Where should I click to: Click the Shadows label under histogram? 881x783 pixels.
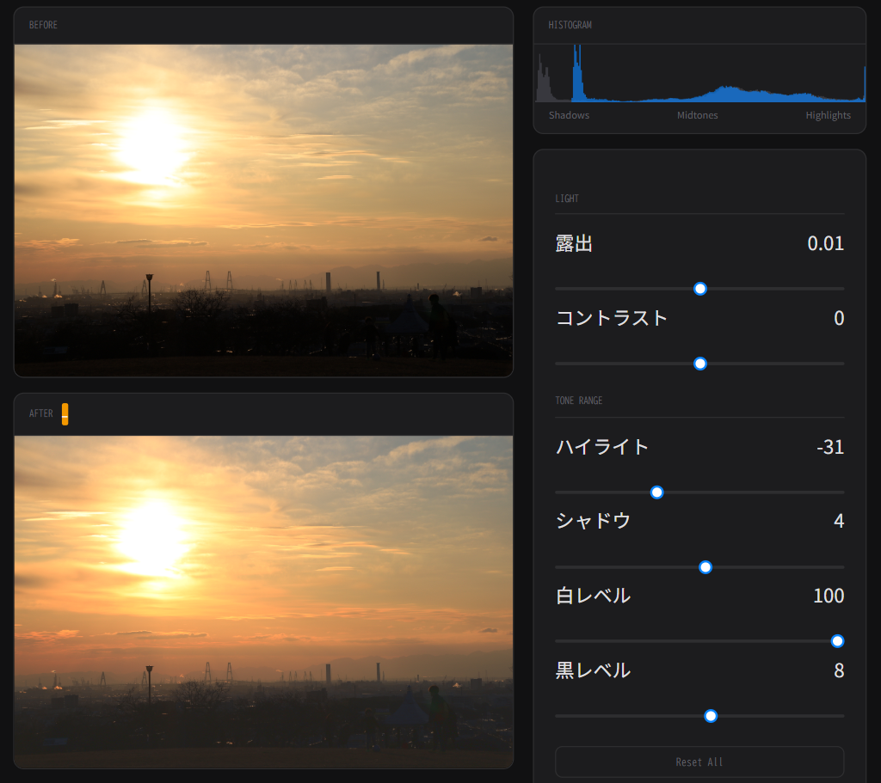pyautogui.click(x=569, y=115)
